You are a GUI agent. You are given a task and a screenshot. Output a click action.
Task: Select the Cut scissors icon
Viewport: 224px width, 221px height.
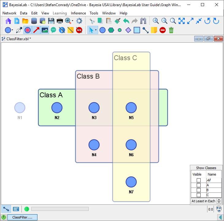pos(91,21)
